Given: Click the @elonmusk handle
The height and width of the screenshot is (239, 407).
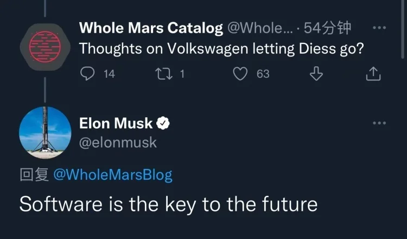Looking at the screenshot, I should (118, 142).
